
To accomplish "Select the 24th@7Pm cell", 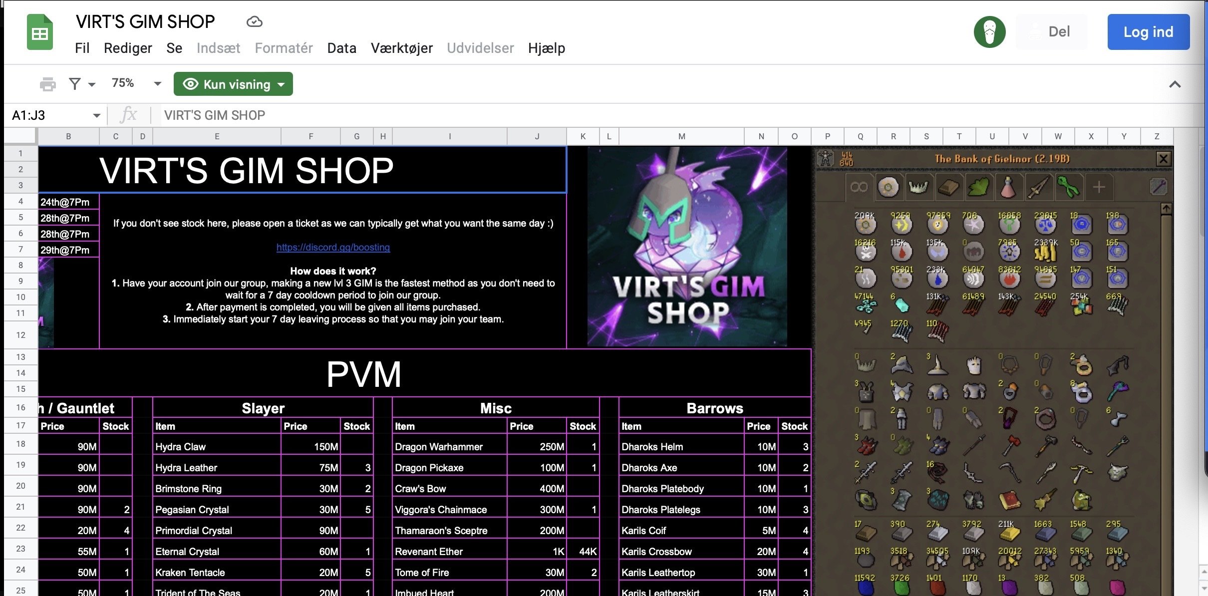I will click(x=68, y=202).
